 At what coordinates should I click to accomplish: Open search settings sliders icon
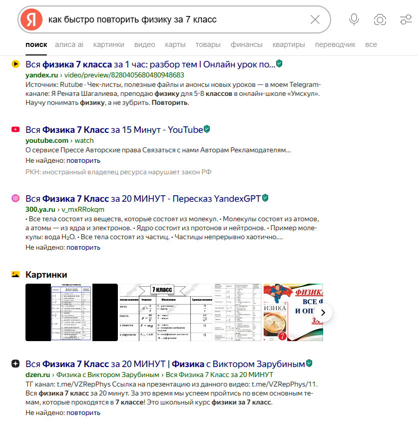click(406, 19)
